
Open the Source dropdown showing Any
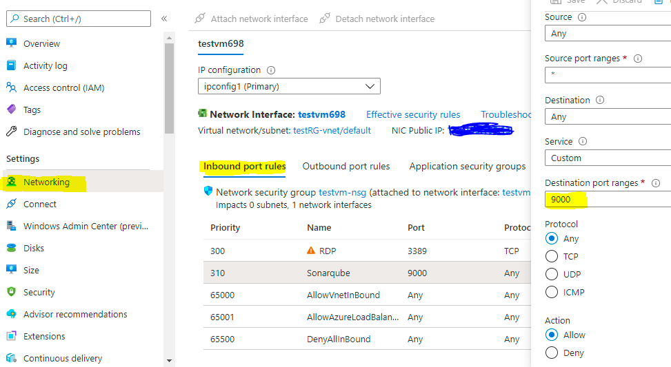pos(607,33)
